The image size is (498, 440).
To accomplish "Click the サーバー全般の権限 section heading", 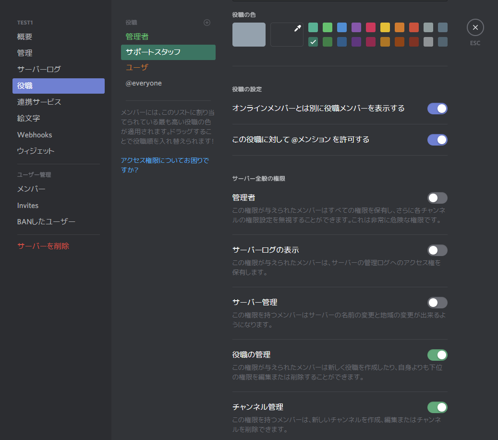I will pyautogui.click(x=258, y=179).
